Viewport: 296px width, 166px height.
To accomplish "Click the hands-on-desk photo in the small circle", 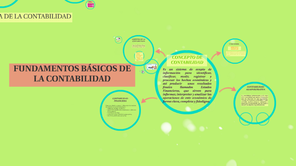I will click(x=151, y=67).
